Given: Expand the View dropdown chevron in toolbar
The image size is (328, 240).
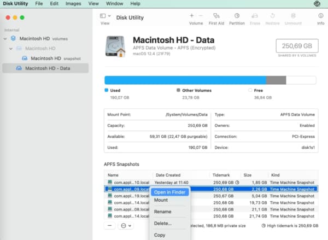Looking at the screenshot, I should 109,16.
